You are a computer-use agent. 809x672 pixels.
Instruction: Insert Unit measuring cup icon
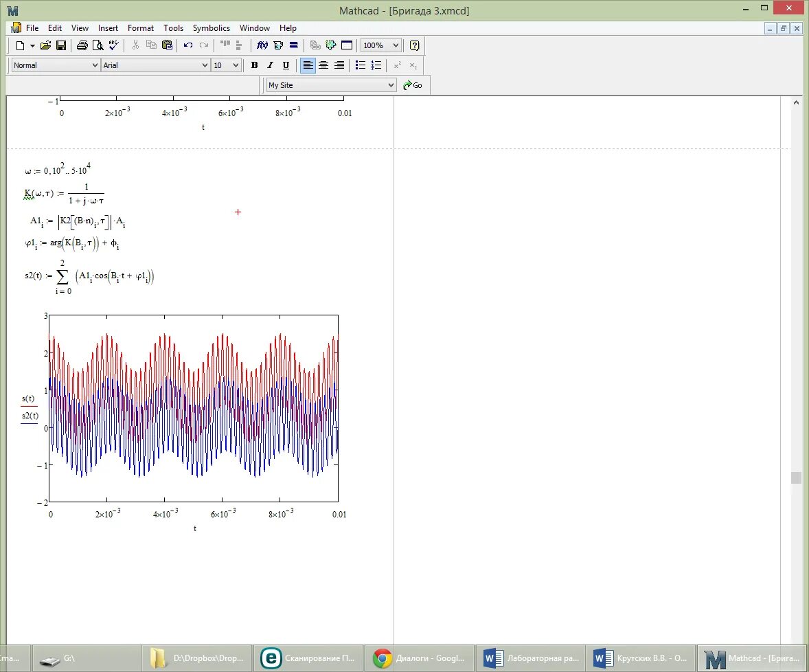[278, 45]
